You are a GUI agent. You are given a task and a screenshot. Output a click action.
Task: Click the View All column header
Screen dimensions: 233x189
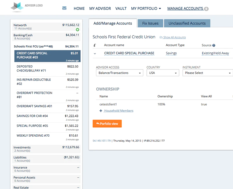(206, 96)
